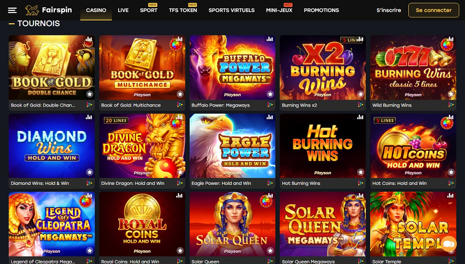Toggle favorite star on Hot Coins: Hold and Win
Screen dimensions: 465x264
[451, 172]
